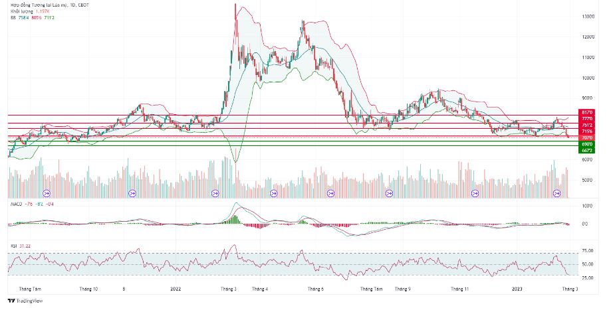Click the roll marker just after the '8' date label

(132, 193)
